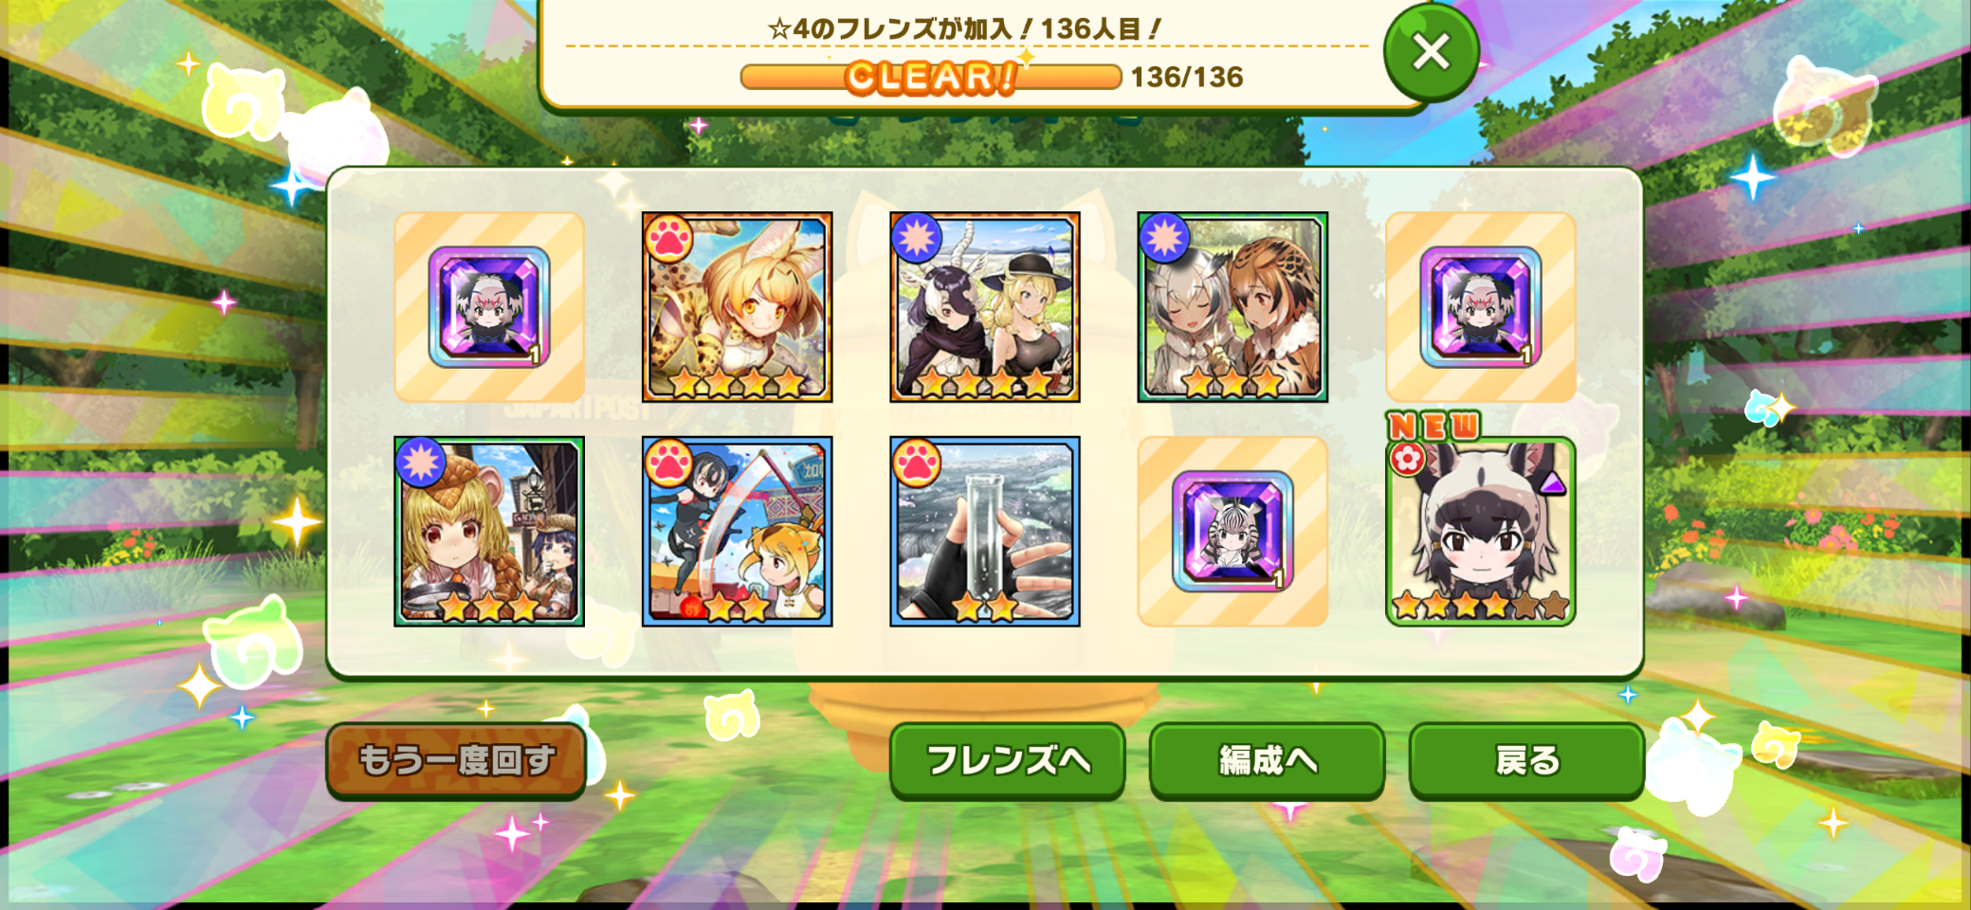Open フレンズへ screen
Viewport: 1971px width, 910px height.
(x=1008, y=760)
